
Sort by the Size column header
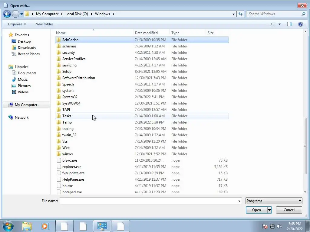tap(217, 33)
